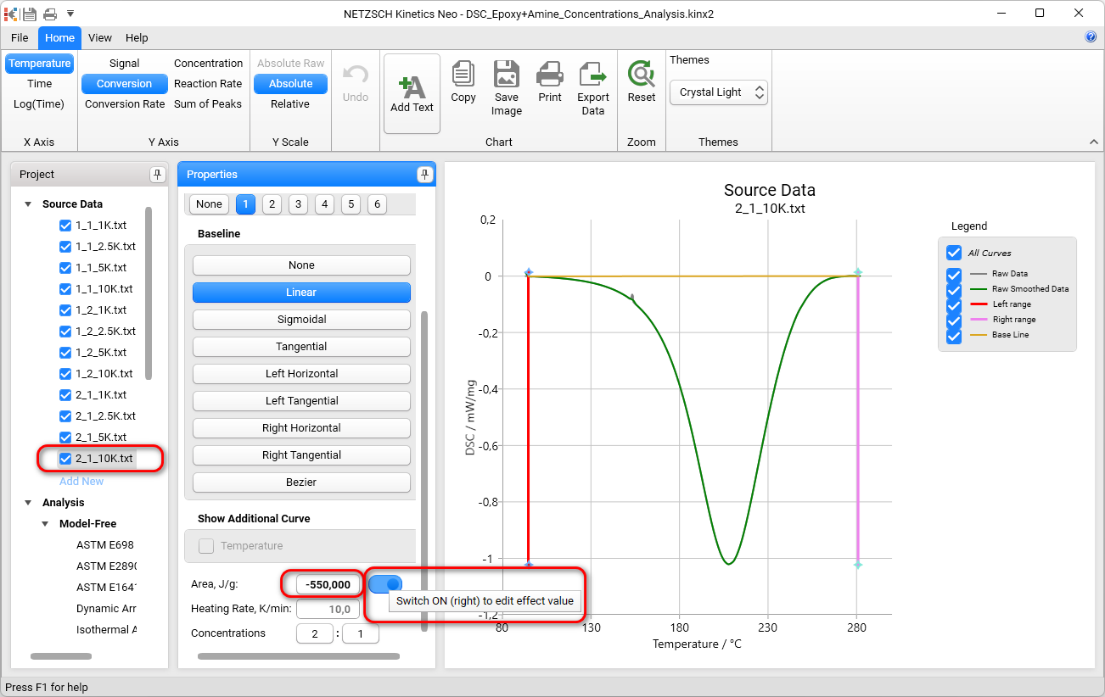This screenshot has width=1105, height=697.
Task: Open the Export Data function
Action: point(592,85)
